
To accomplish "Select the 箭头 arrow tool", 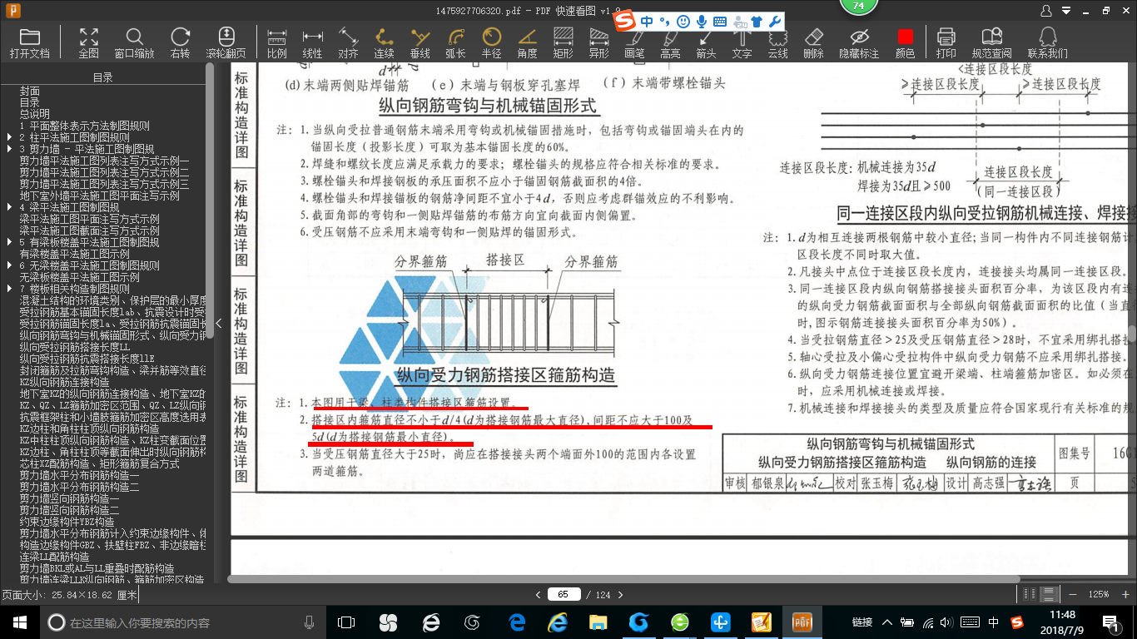I will [706, 42].
